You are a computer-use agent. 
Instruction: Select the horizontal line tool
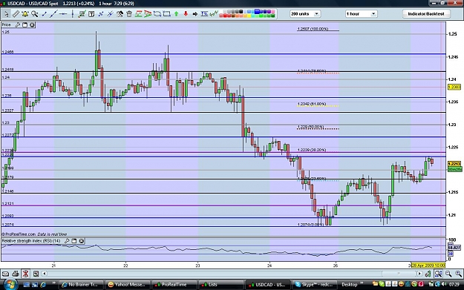(63, 14)
